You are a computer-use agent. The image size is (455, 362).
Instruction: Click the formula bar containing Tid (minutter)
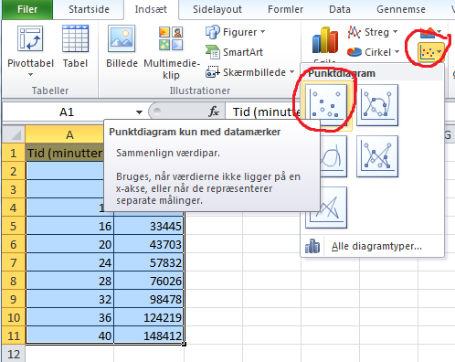tap(266, 112)
